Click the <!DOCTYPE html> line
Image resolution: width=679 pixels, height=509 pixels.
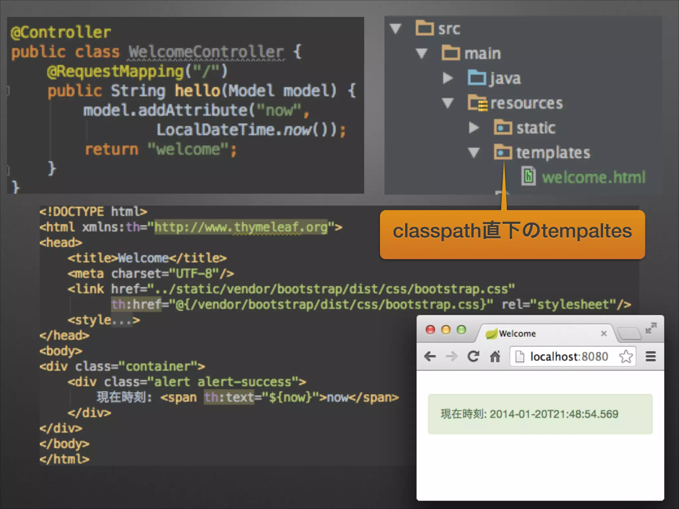(x=93, y=211)
